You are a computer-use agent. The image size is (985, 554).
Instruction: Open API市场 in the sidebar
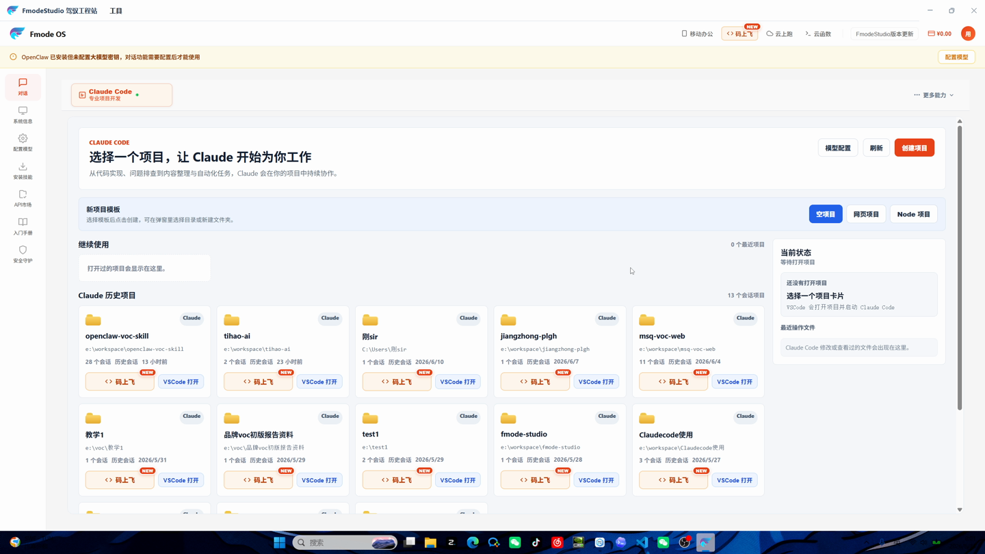point(23,198)
